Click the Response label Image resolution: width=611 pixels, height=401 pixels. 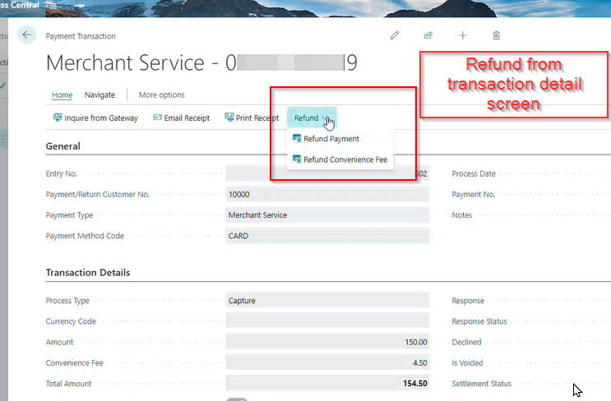point(468,301)
